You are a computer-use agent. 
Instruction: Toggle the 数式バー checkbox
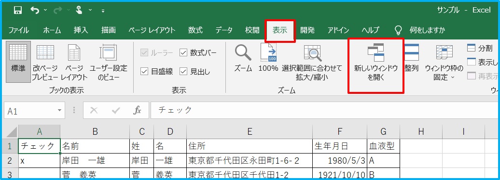pyautogui.click(x=183, y=52)
